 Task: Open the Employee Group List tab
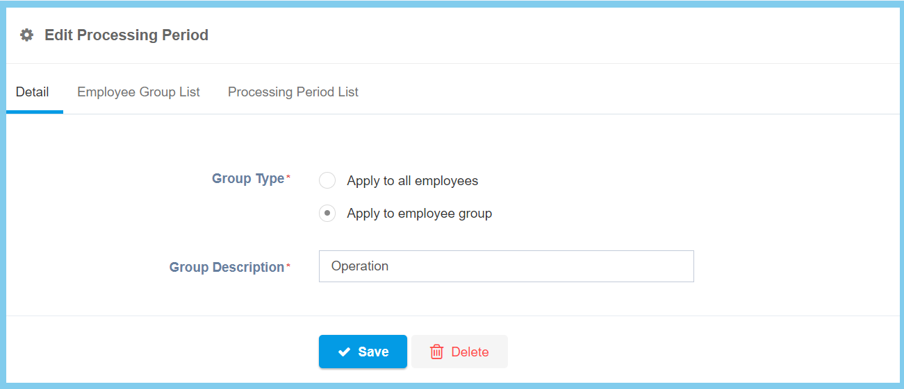(x=138, y=92)
